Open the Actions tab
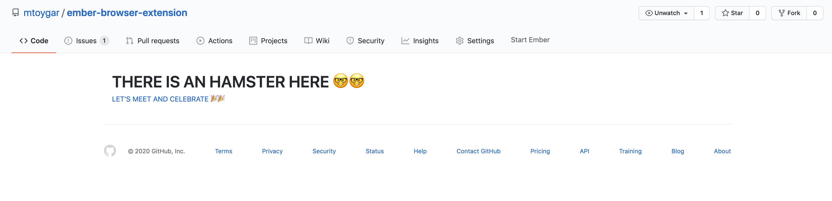This screenshot has height=201, width=832. (x=215, y=41)
